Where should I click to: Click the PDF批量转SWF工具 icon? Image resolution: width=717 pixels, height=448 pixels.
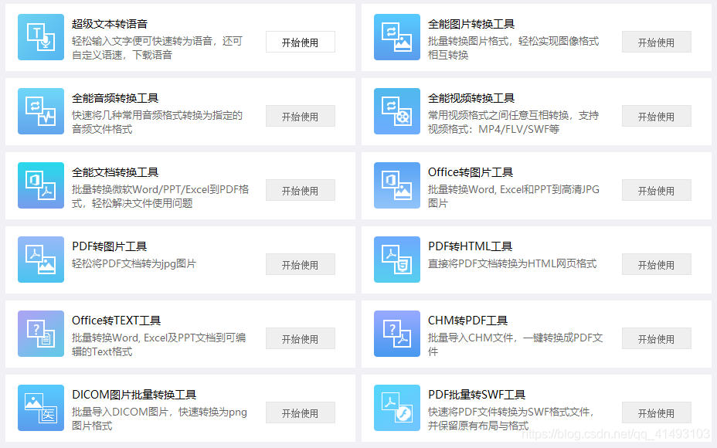397,408
